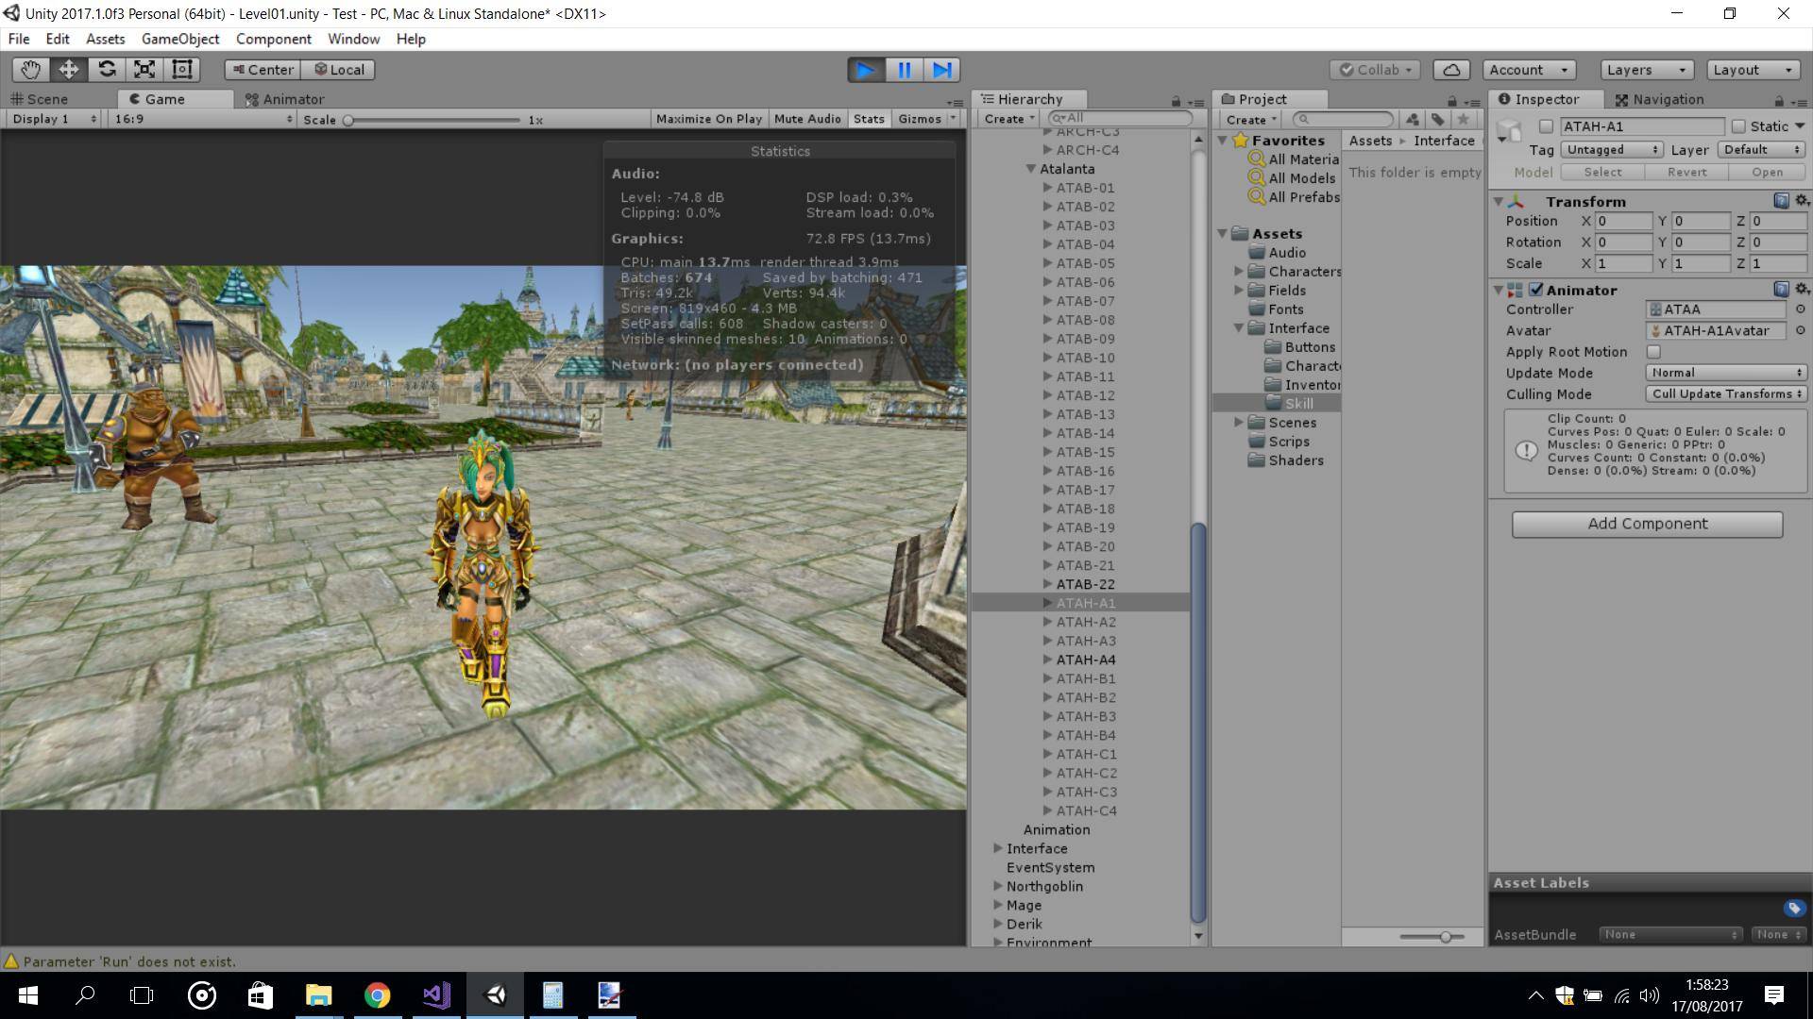Open the Component menu
The image size is (1813, 1019).
(x=274, y=39)
